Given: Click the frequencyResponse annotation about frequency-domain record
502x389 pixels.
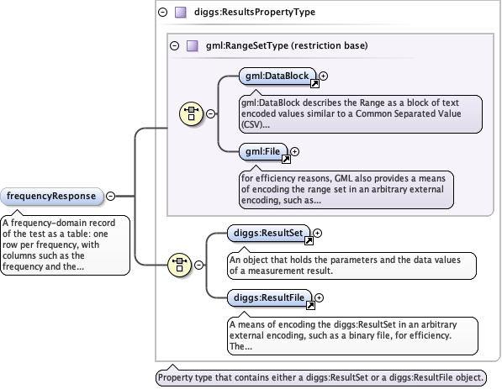Looking at the screenshot, I should [66, 245].
